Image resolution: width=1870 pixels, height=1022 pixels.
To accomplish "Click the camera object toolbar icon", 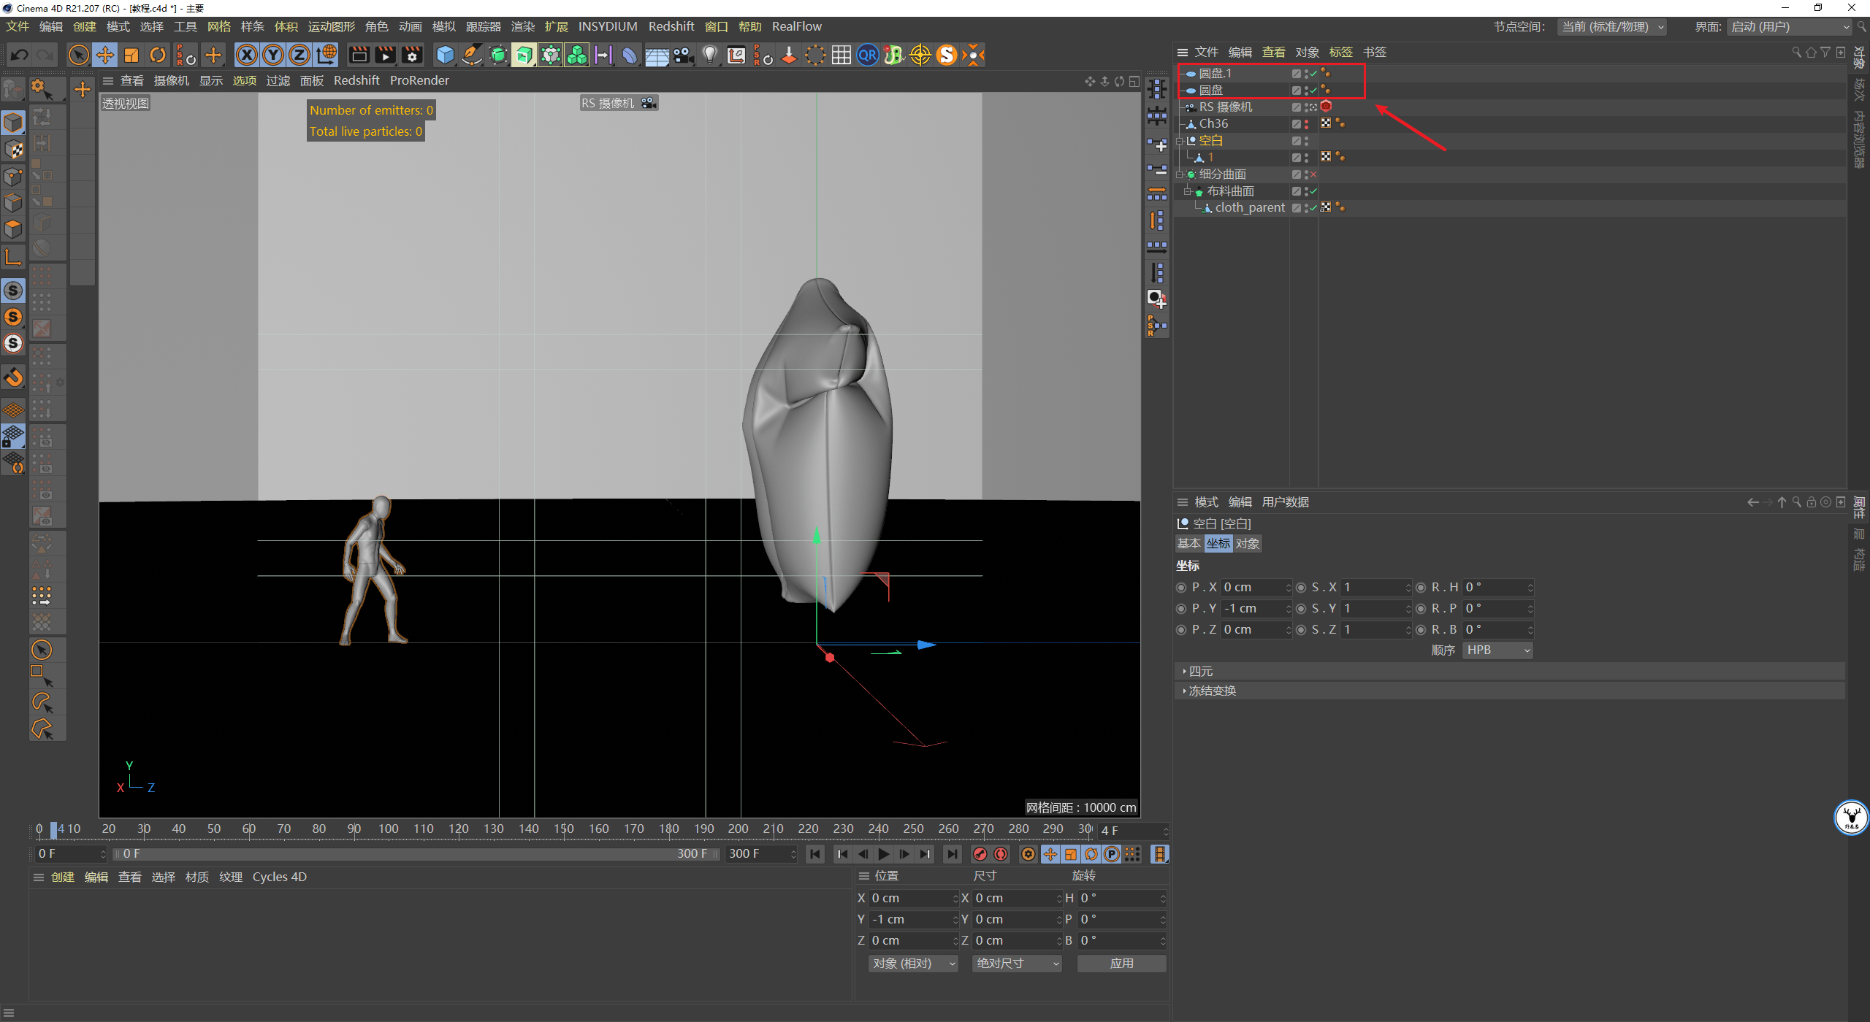I will pos(683,55).
